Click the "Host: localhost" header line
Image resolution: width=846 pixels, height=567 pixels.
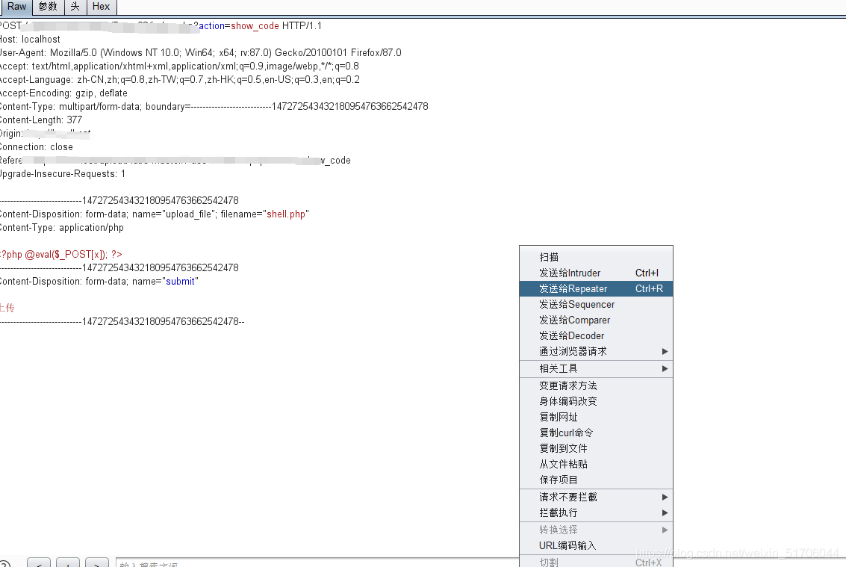point(30,40)
